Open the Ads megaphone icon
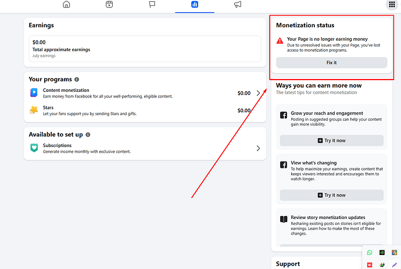The image size is (401, 269). coord(238,4)
